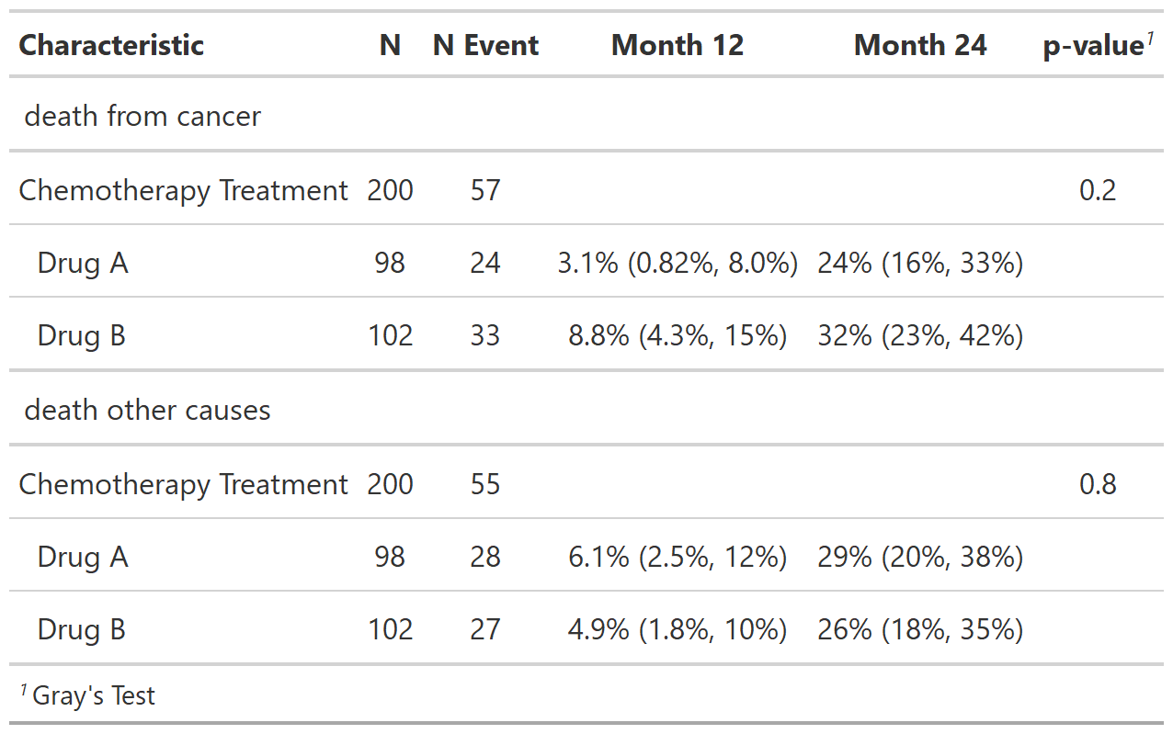Click the 3.1% (0.82%, 8.0%) cell
The height and width of the screenshot is (734, 1173).
pyautogui.click(x=678, y=264)
